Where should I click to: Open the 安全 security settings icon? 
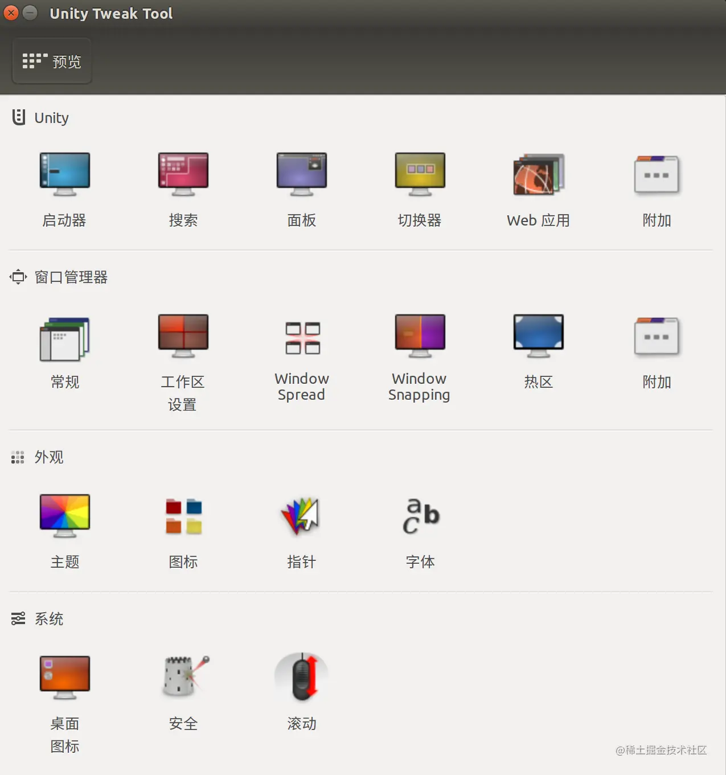coord(185,676)
